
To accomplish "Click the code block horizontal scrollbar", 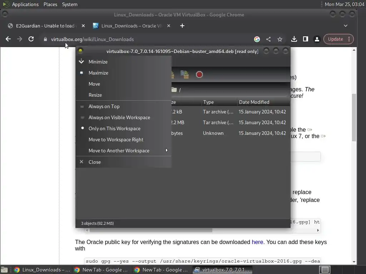I will click(x=151, y=230).
